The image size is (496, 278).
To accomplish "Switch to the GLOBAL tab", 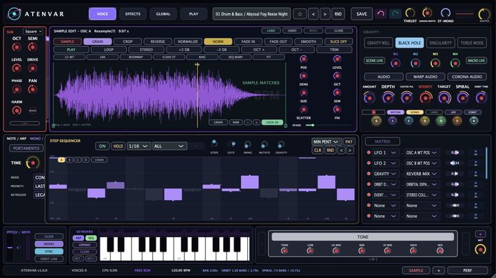I will [163, 14].
